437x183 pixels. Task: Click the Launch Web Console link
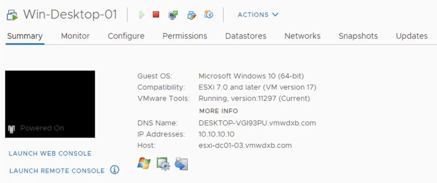tap(50, 154)
